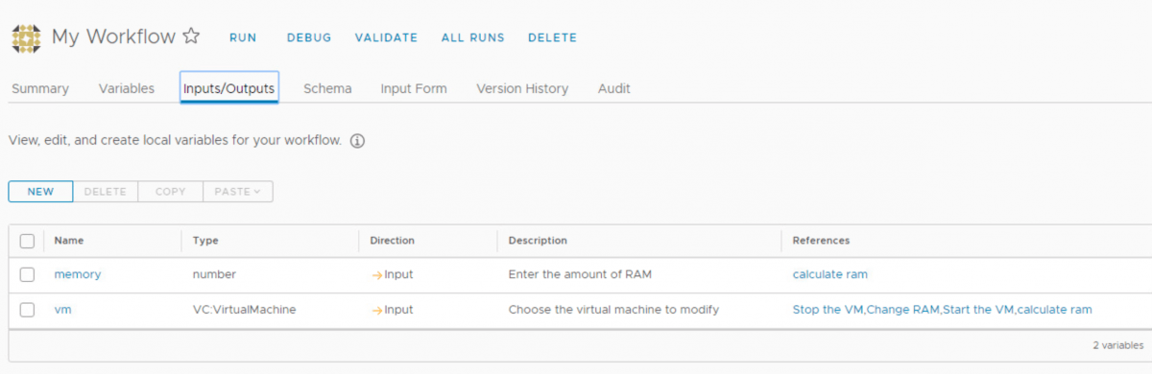Open the Schema tab
This screenshot has width=1152, height=374.
coord(327,88)
